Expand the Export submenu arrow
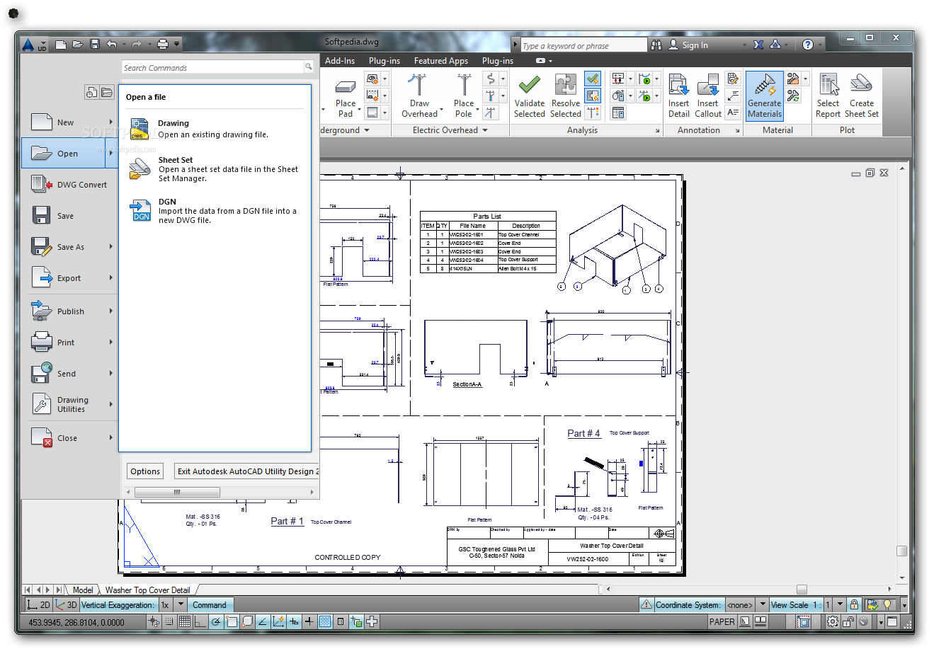Screen dimensions: 929x649 [x=111, y=278]
